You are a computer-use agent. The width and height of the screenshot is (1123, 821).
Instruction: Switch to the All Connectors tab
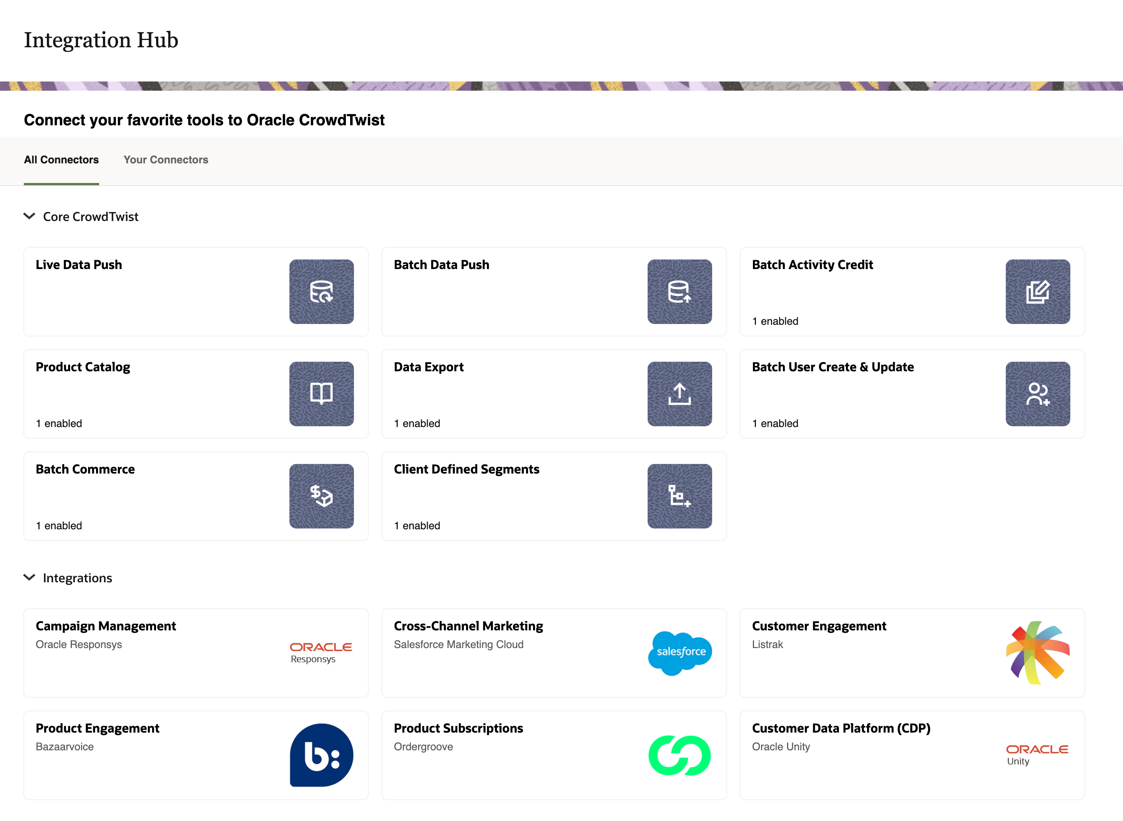pos(61,160)
